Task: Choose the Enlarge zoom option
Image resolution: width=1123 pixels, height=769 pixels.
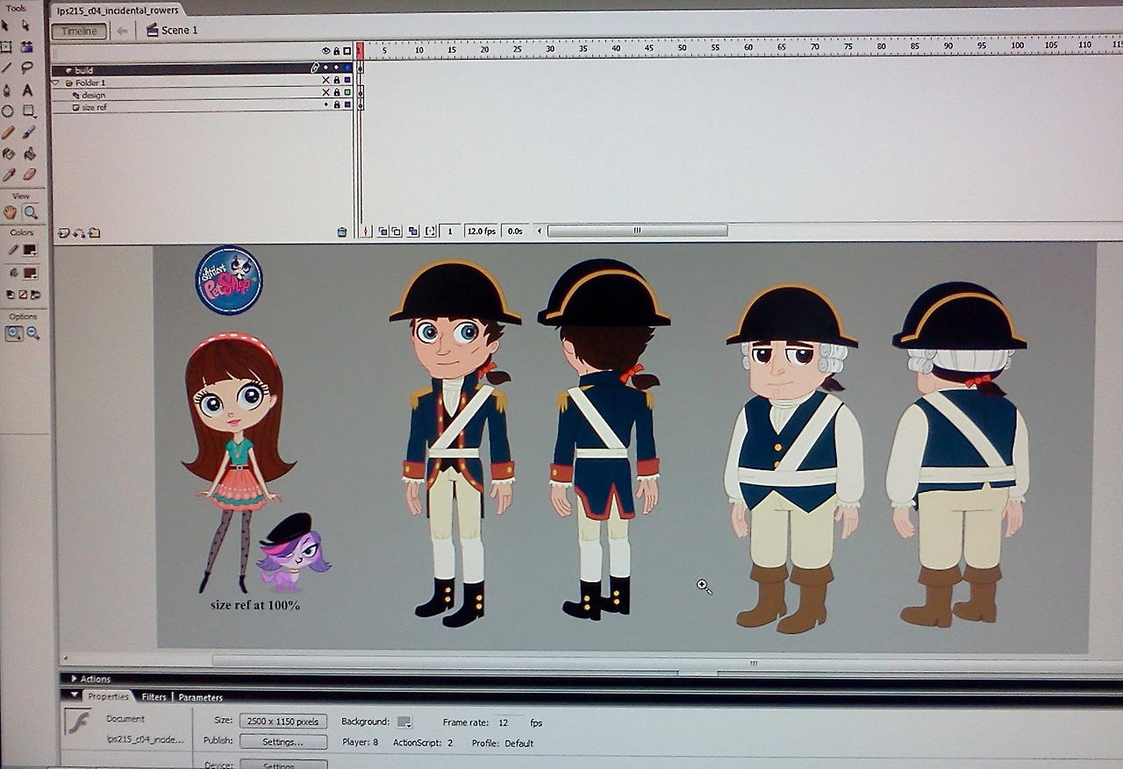Action: pos(14,333)
